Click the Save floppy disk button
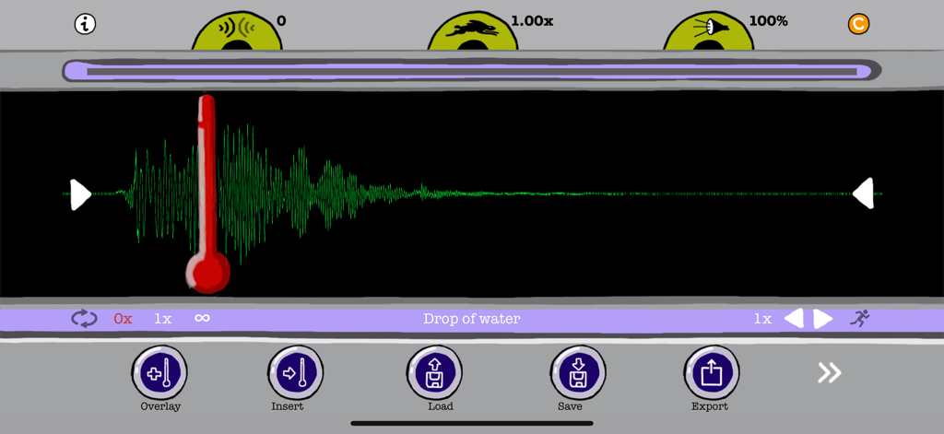944x434 pixels. coord(578,373)
